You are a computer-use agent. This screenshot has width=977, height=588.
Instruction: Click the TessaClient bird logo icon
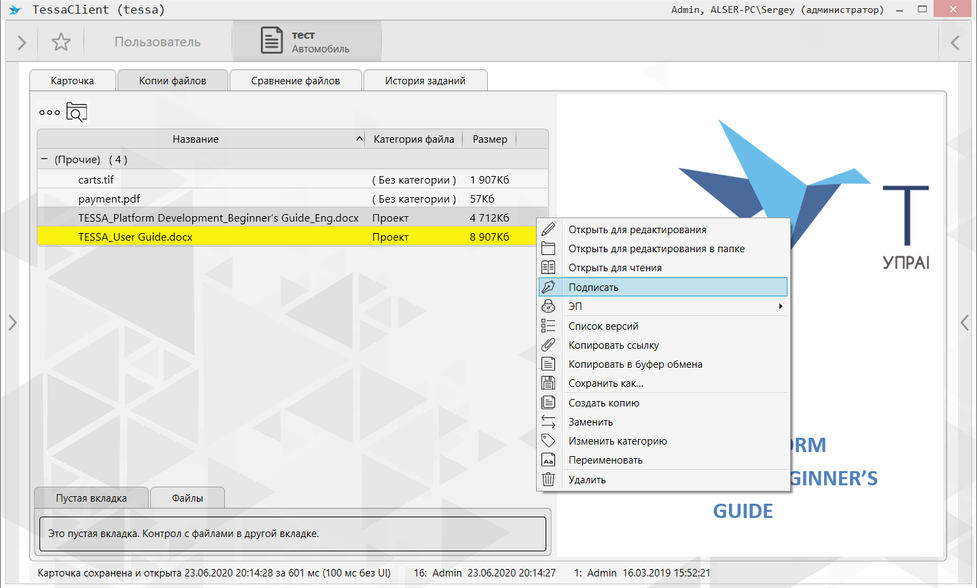pyautogui.click(x=15, y=10)
